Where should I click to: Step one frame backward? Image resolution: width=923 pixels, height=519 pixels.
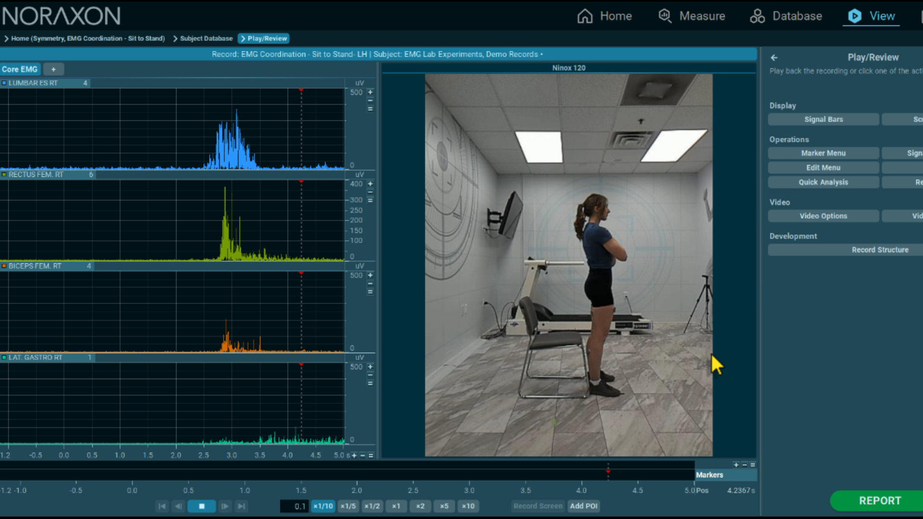pos(178,506)
